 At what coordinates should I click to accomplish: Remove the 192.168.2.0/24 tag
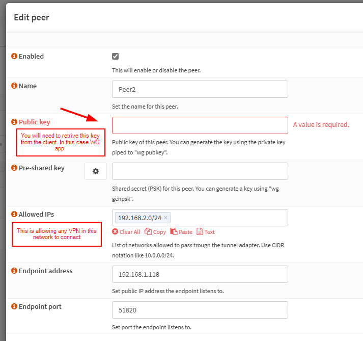tap(165, 218)
